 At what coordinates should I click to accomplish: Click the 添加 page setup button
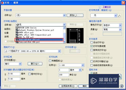(x=75, y=15)
